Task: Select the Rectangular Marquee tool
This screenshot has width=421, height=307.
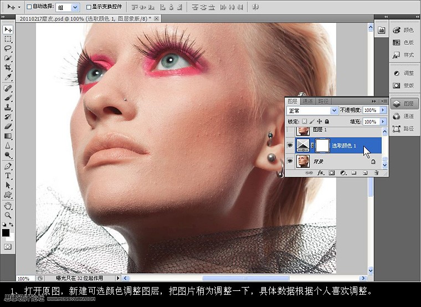Action: 8,39
